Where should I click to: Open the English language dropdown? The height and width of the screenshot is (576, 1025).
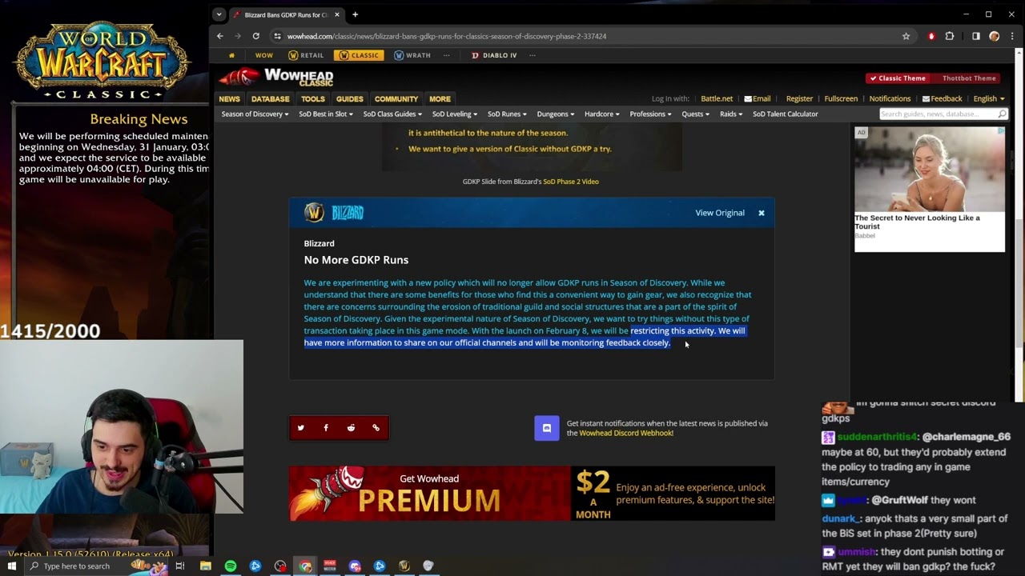989,98
